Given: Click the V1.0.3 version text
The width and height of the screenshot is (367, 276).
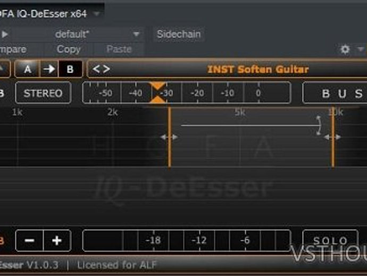Looking at the screenshot, I should [43, 265].
